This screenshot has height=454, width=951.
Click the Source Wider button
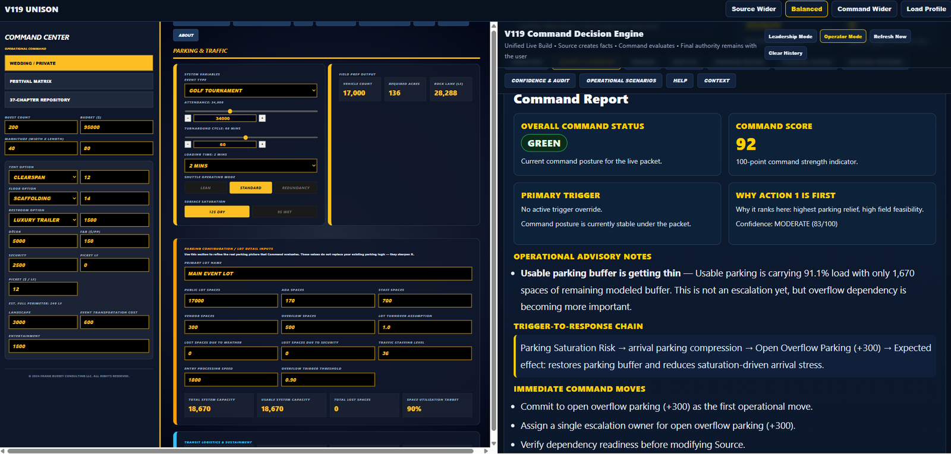753,9
